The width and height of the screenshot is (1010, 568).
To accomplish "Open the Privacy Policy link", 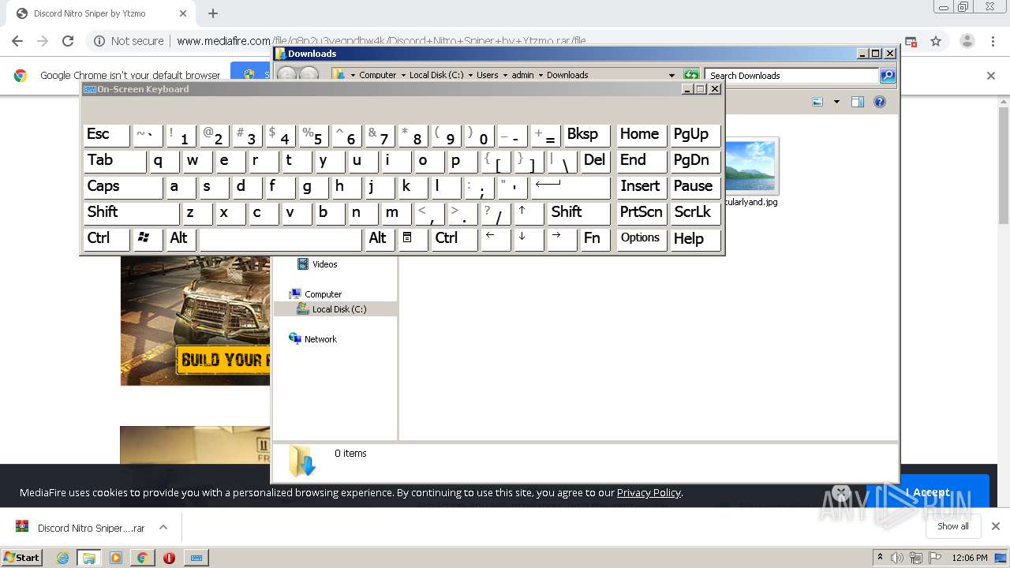I will coord(649,492).
